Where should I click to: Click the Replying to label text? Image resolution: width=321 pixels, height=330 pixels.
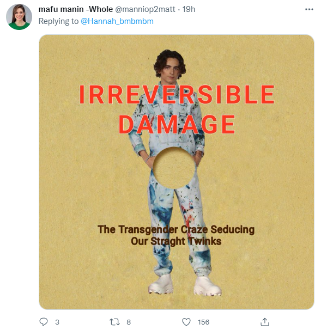coord(58,21)
